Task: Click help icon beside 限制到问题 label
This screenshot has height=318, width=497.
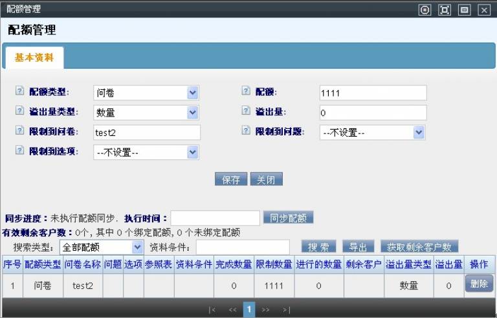Action: click(246, 131)
